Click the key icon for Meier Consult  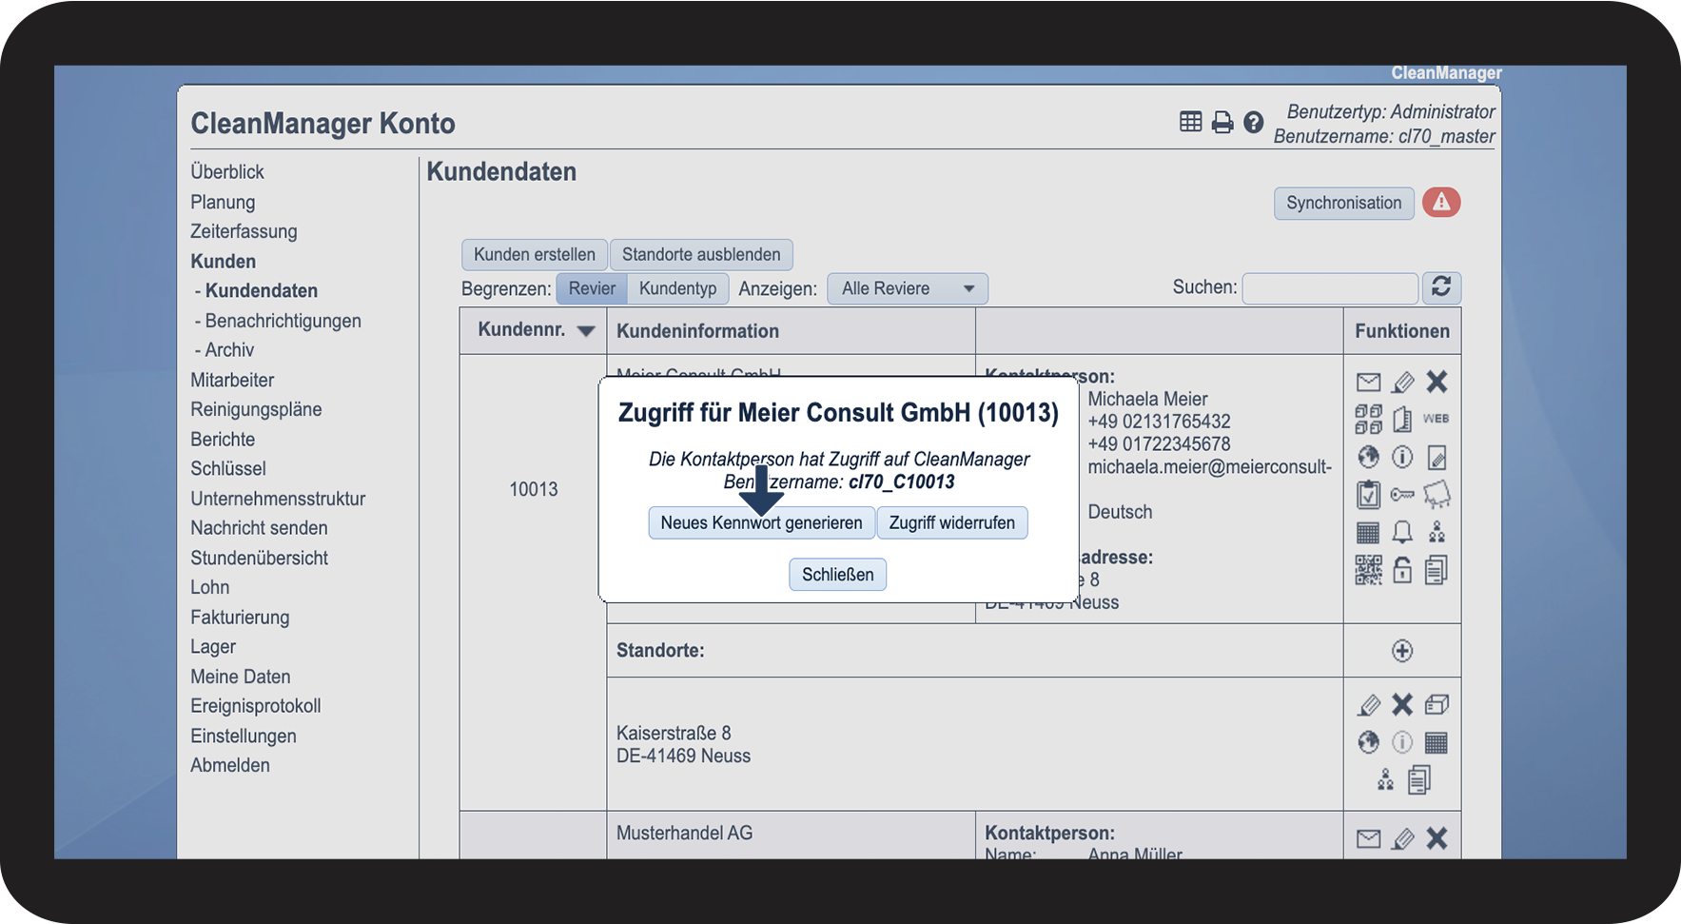(x=1402, y=494)
